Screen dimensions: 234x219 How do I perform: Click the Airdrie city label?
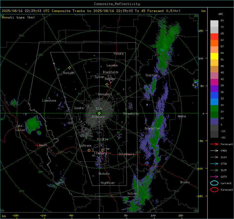(x=102, y=139)
